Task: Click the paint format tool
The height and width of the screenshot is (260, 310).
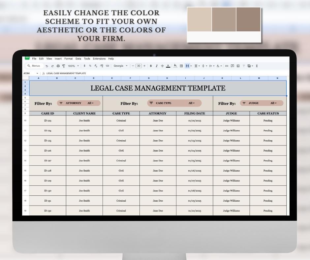Action: (64, 66)
